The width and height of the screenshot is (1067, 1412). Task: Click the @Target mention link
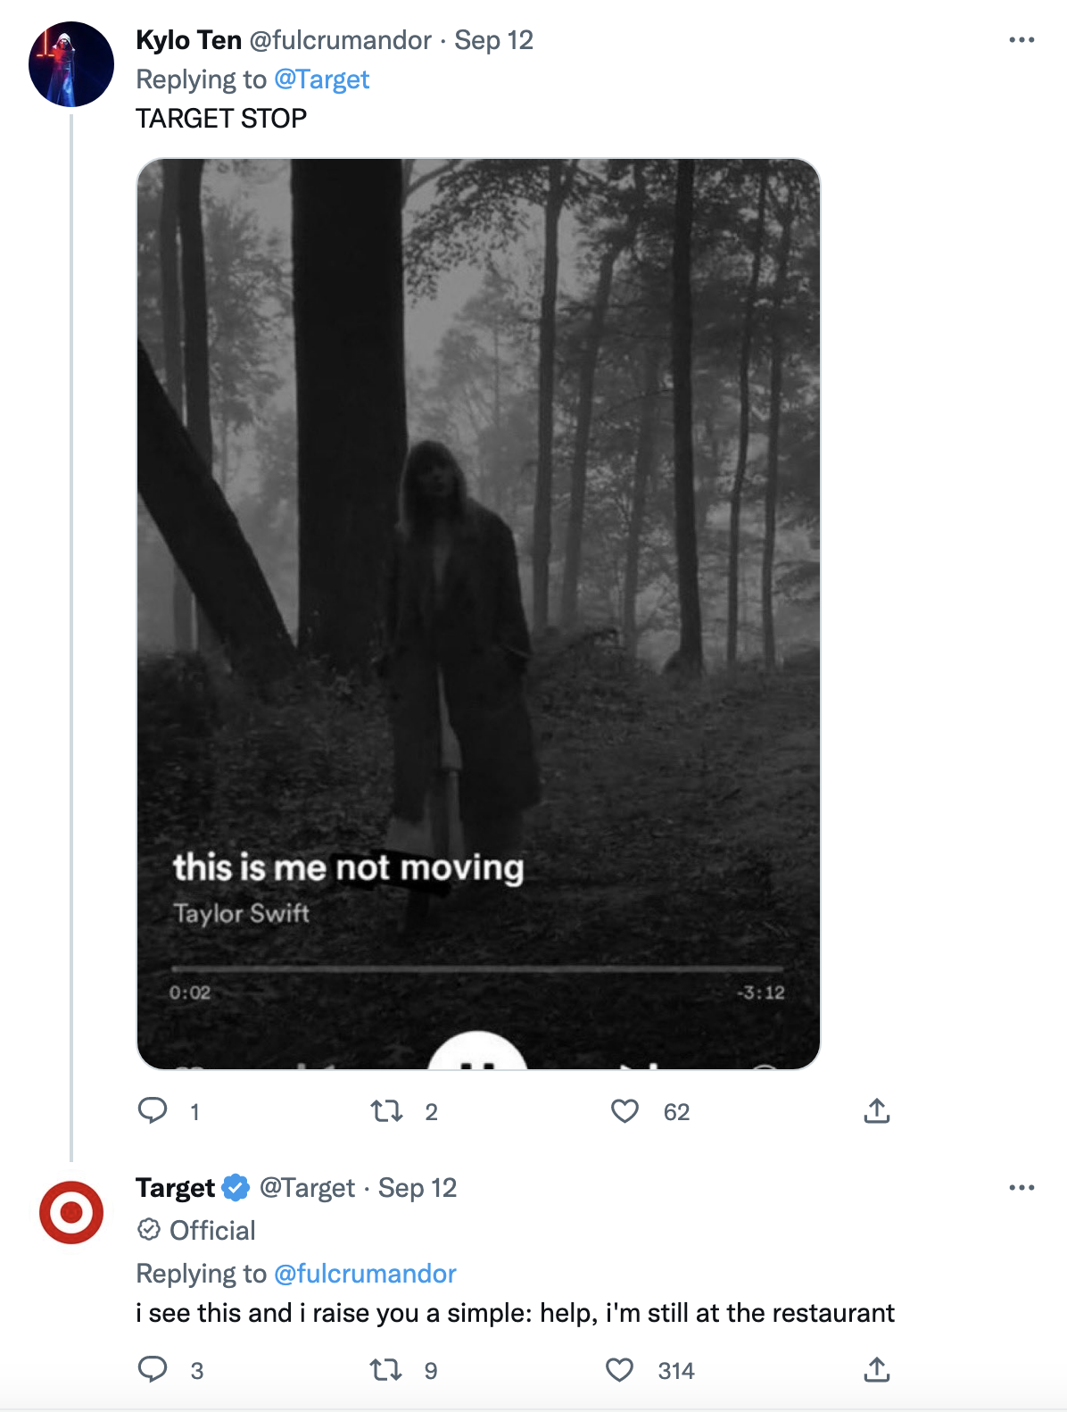click(321, 79)
